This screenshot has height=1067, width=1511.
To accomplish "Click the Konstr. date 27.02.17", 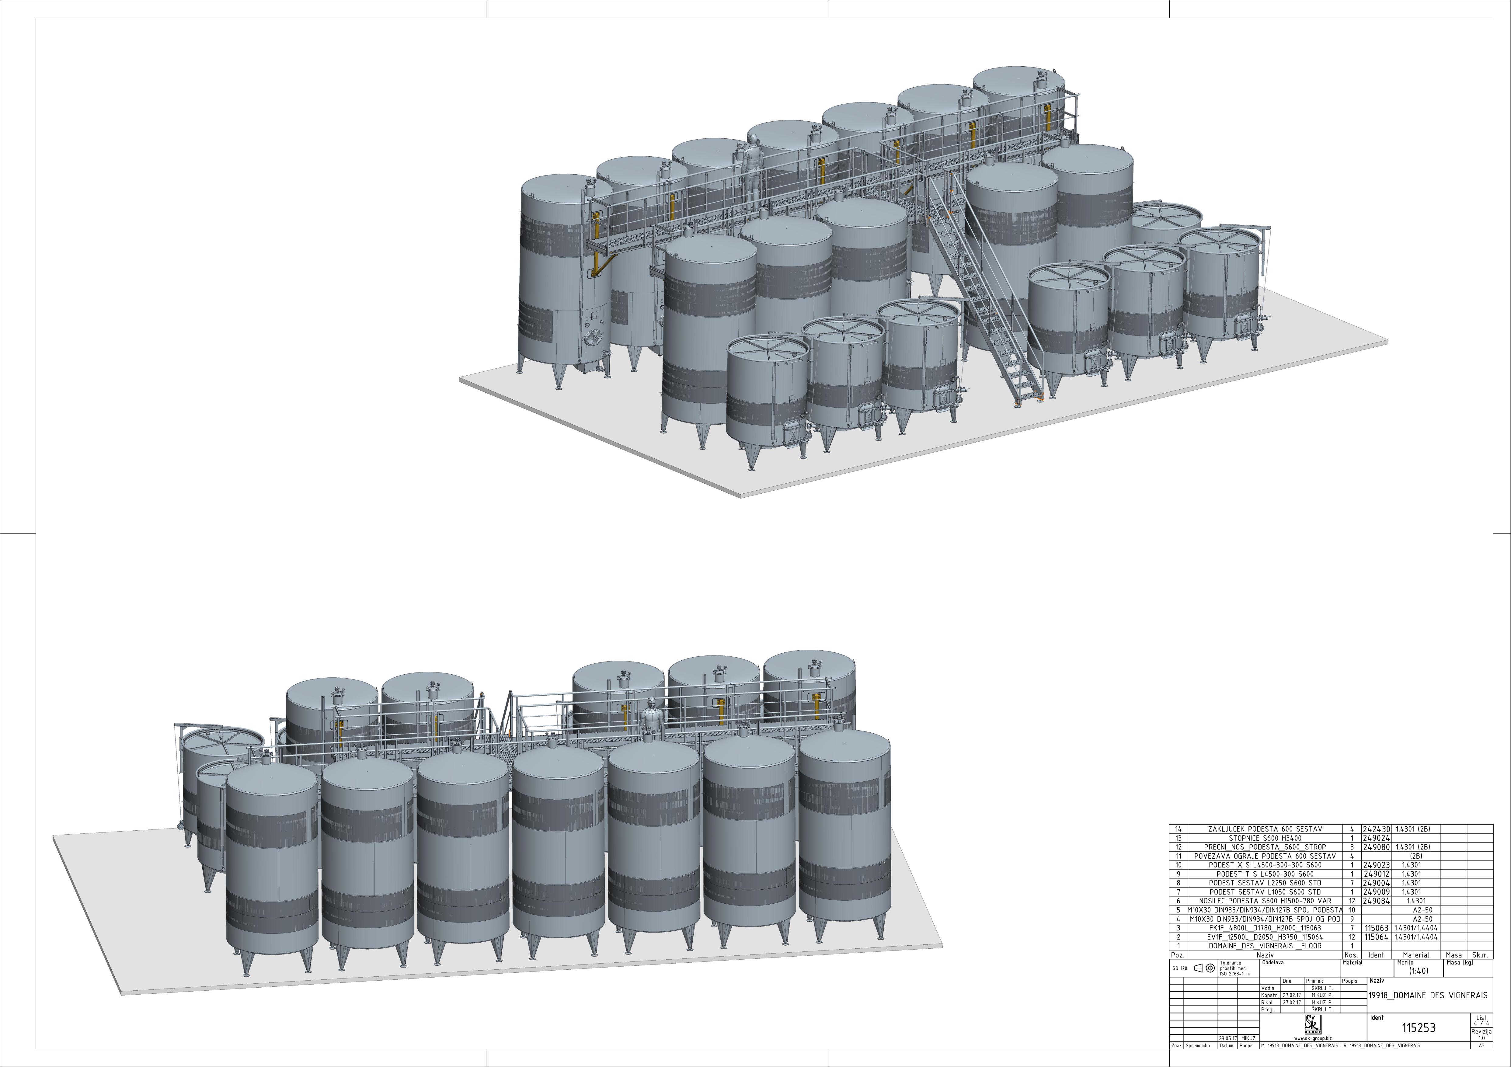I will coord(1292,995).
